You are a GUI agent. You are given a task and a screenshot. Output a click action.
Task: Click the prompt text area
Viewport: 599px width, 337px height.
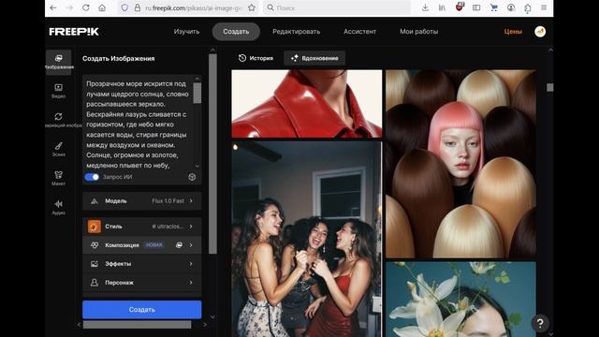pos(138,125)
